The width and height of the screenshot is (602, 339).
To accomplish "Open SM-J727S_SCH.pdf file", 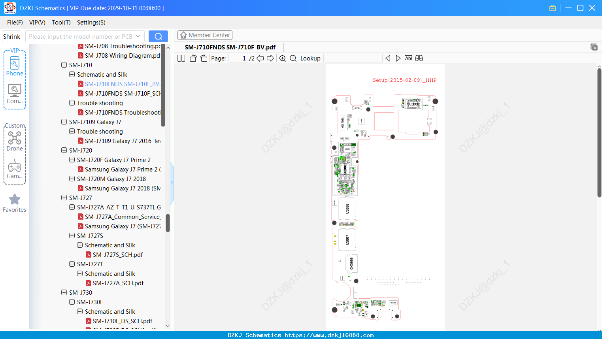I will [114, 255].
